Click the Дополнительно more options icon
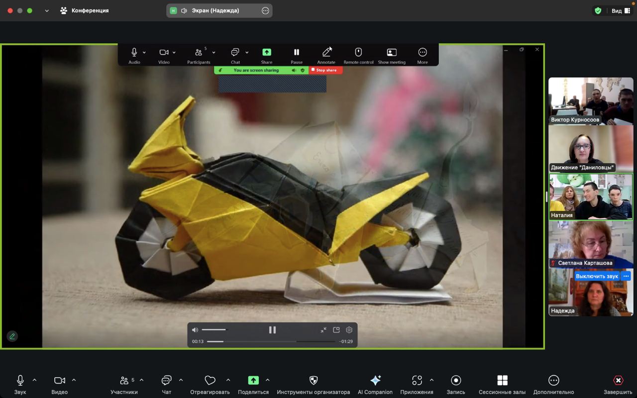Viewport: 637px width, 398px height. (553, 381)
